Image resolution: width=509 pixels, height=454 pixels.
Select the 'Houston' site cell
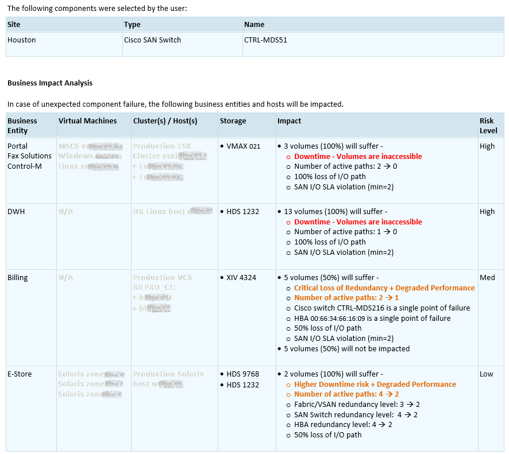(22, 40)
